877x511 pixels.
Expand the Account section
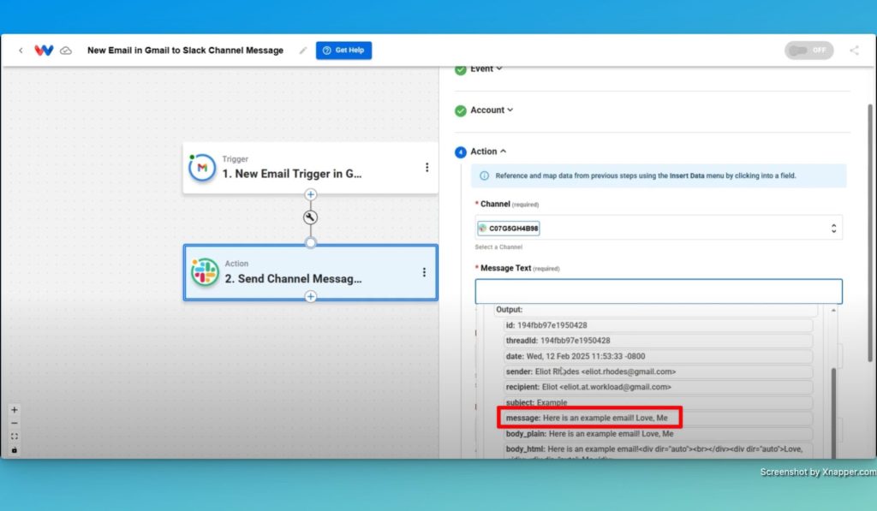(491, 110)
